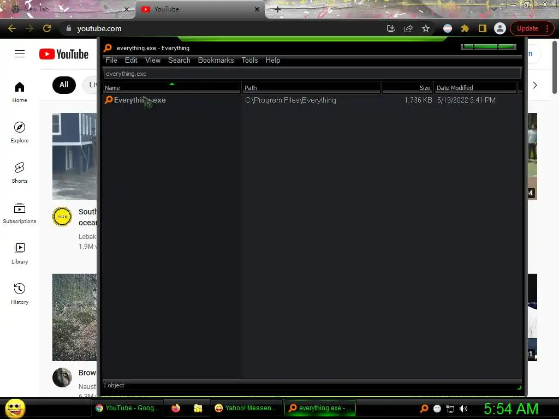Open the Search menu in Everything
The height and width of the screenshot is (419, 559).
[x=179, y=60]
